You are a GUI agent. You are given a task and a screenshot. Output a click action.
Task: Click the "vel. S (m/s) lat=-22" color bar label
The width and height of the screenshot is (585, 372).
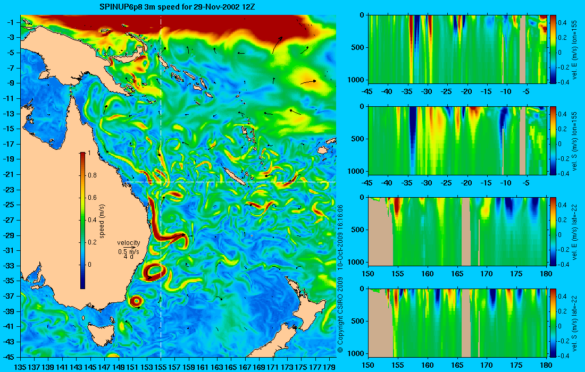click(x=574, y=323)
